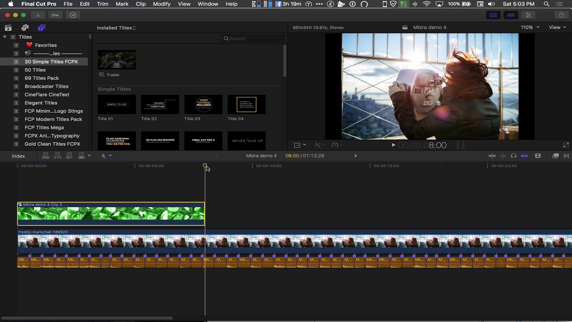Viewport: 572px width, 322px height.
Task: Open edit options dropdown arrow beside Overwrite
Action: pyautogui.click(x=89, y=156)
